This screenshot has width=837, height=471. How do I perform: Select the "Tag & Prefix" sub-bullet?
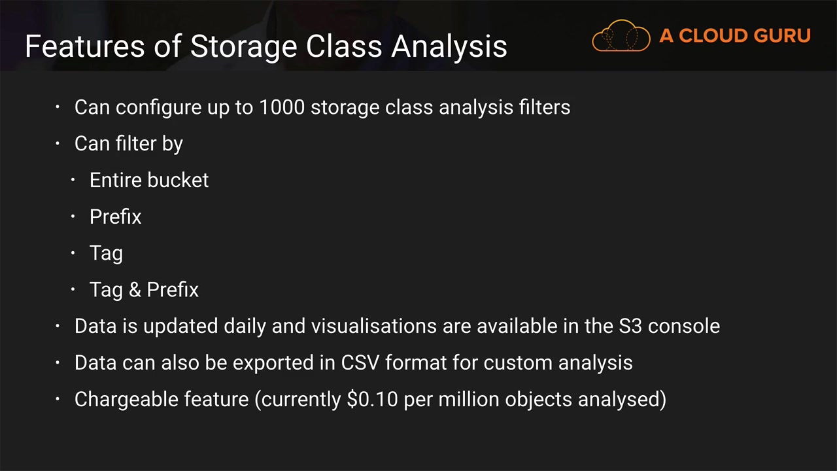pyautogui.click(x=144, y=290)
